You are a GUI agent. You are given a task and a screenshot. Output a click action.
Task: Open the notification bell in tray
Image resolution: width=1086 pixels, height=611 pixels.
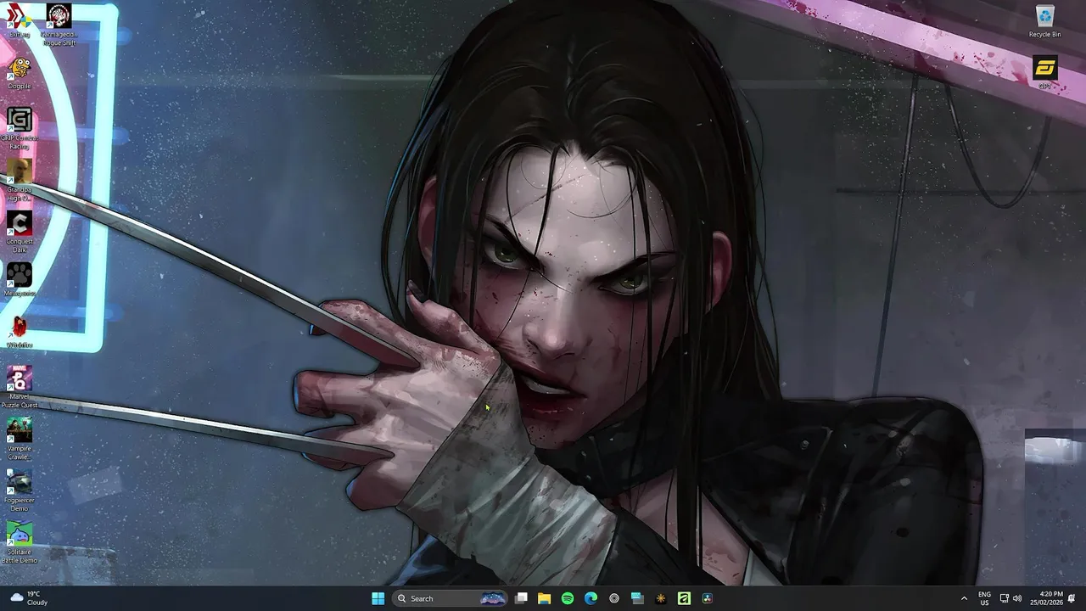[x=1072, y=598]
